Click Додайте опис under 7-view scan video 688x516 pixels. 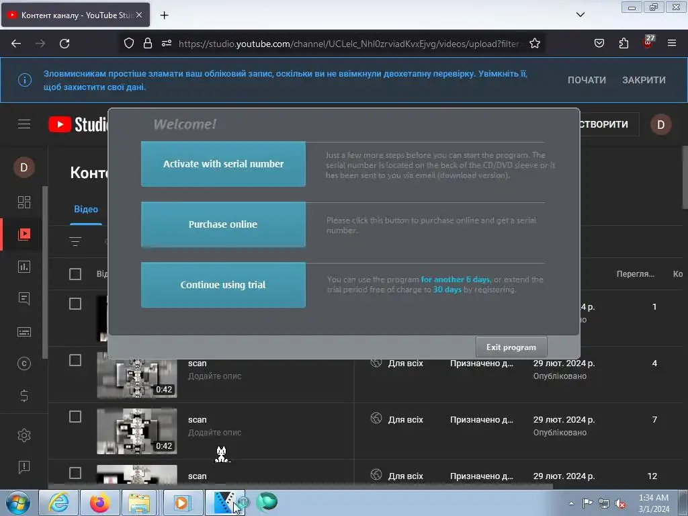(214, 433)
